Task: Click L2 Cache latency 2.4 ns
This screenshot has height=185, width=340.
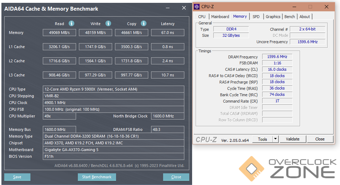Action: [x=168, y=61]
